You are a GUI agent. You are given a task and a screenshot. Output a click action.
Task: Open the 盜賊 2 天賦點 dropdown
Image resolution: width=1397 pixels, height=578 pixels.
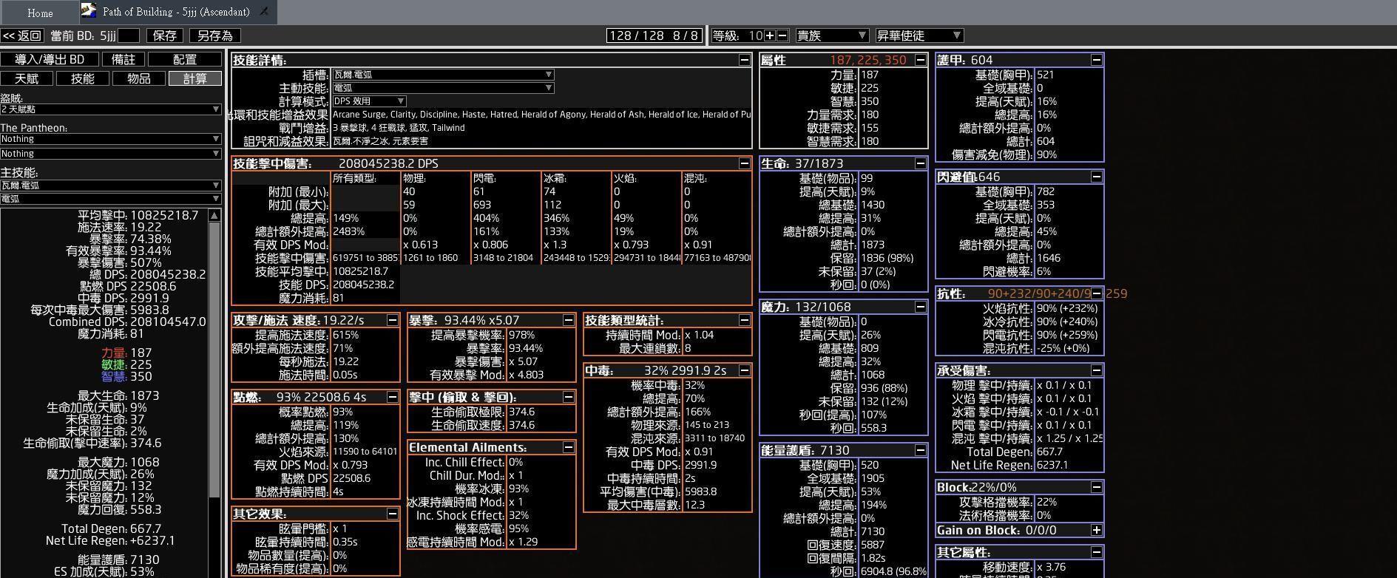[110, 109]
